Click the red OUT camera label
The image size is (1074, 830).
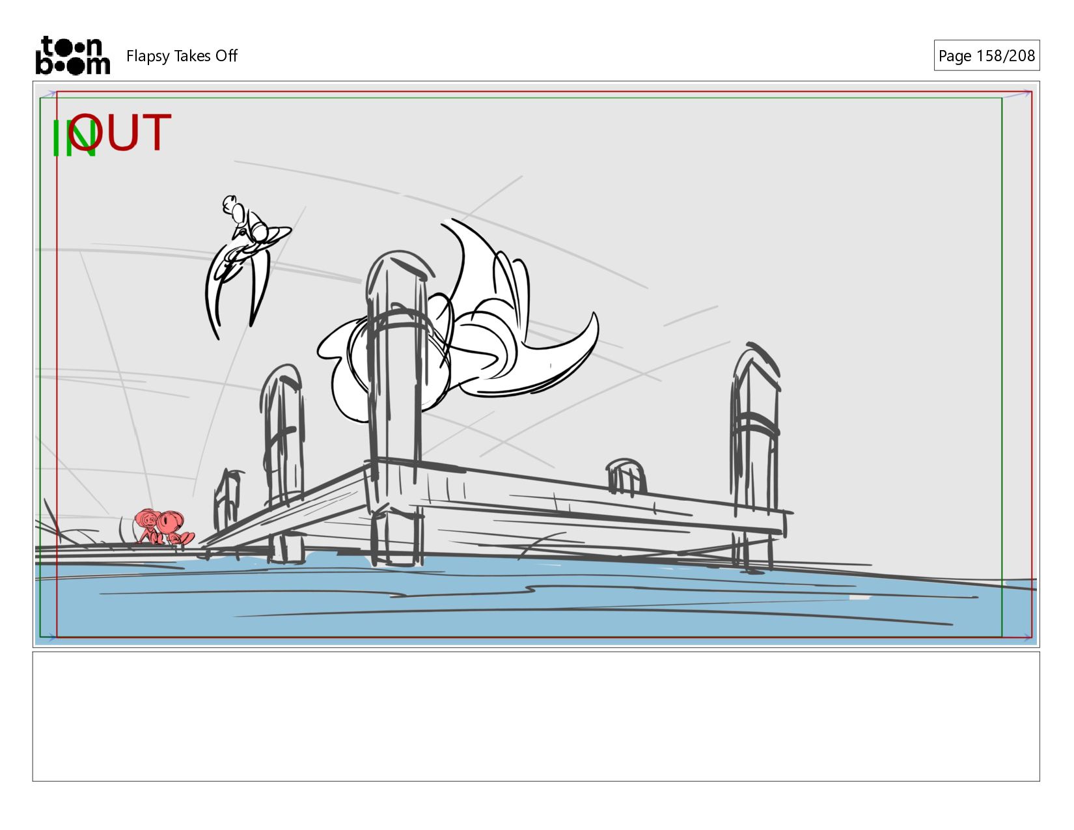pyautogui.click(x=120, y=132)
